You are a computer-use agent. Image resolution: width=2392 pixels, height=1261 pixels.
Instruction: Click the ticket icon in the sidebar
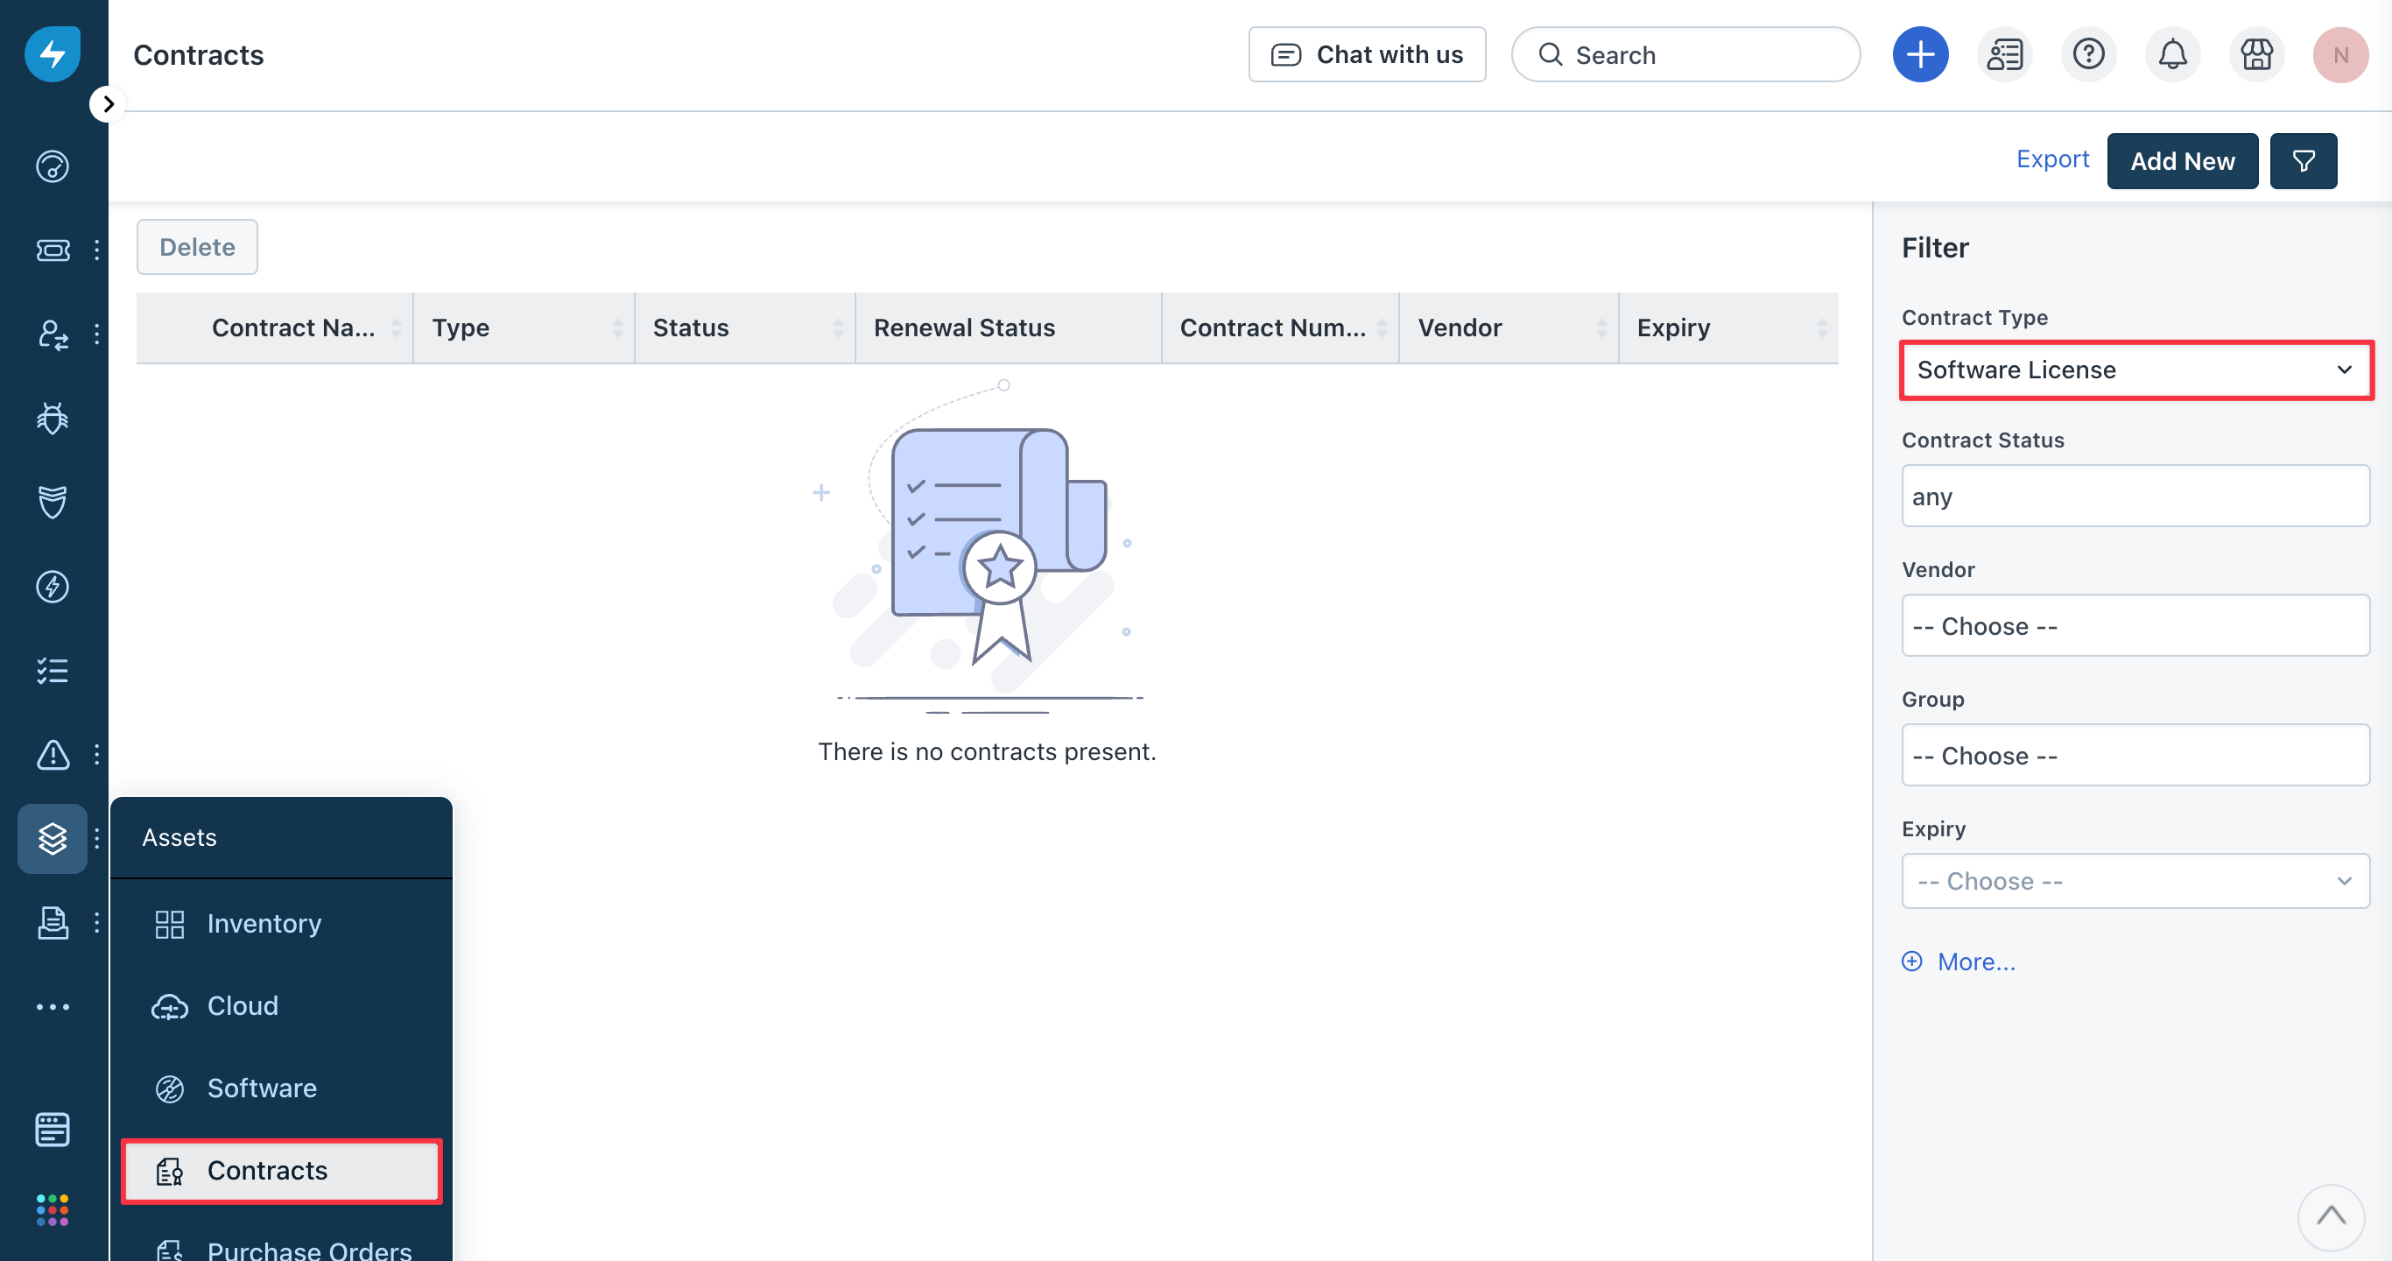tap(52, 250)
